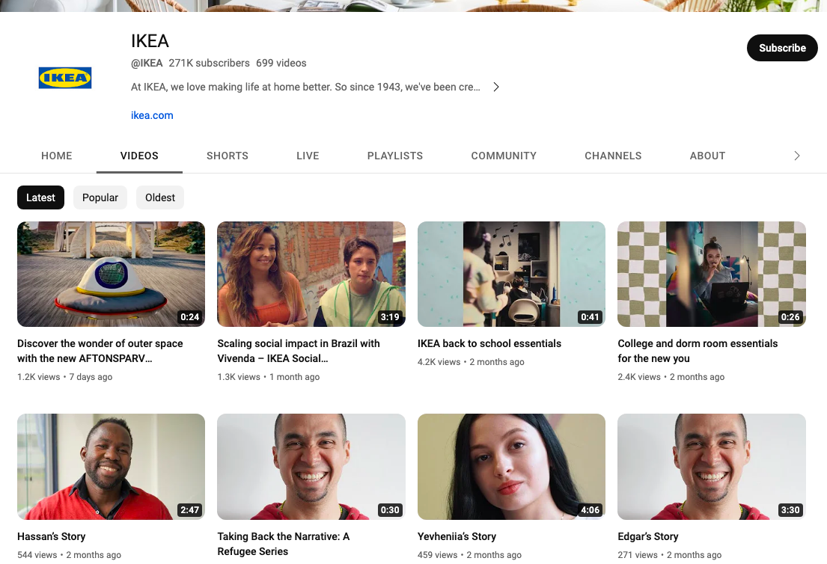
Task: Click title 'Taking Back the Narrative: A Refugee Series'
Action: (283, 544)
